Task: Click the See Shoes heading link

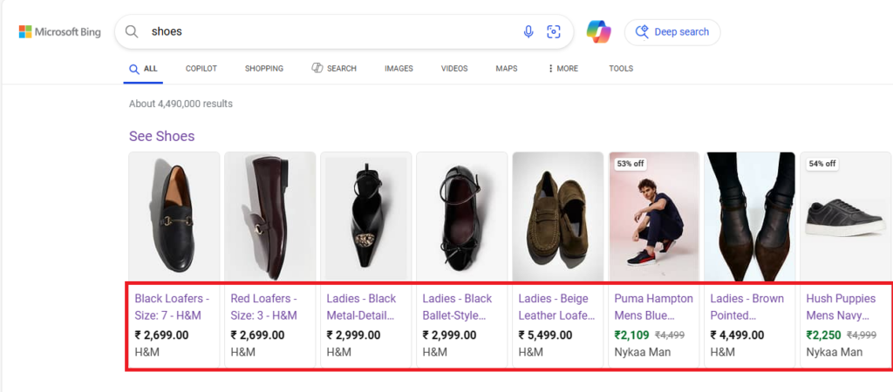Action: 161,136
